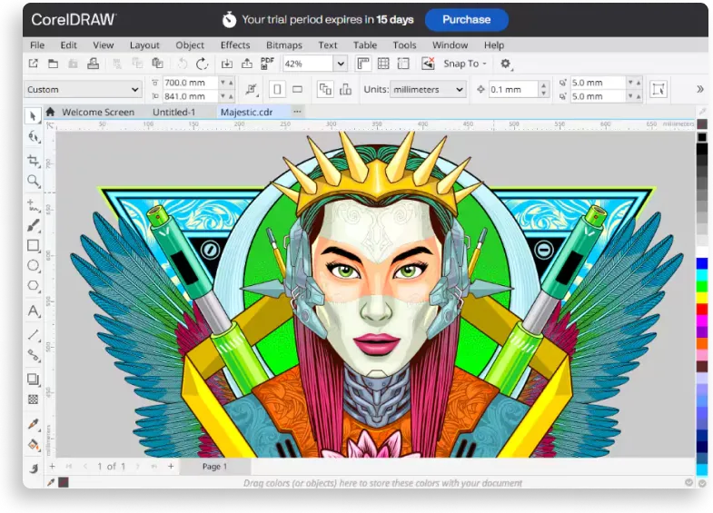The height and width of the screenshot is (513, 713).
Task: Pick the blue swatch in color palette
Action: 702,263
